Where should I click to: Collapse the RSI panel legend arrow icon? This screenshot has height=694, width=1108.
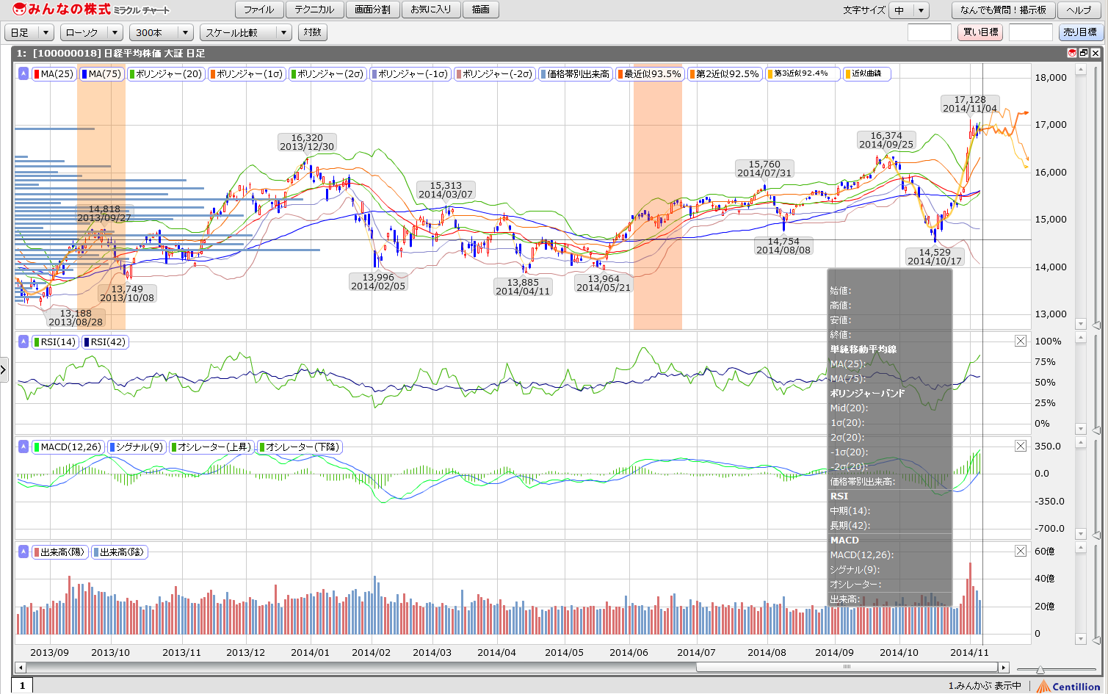[x=23, y=341]
